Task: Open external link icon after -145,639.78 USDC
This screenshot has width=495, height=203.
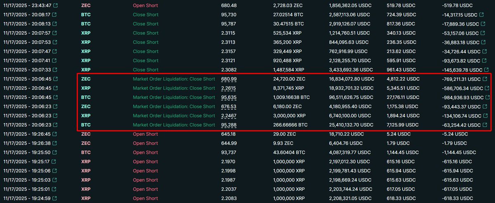Action: pos(486,70)
